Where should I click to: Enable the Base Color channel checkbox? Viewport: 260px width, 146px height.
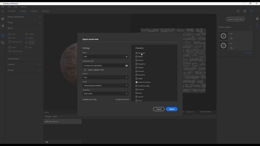coord(136,53)
